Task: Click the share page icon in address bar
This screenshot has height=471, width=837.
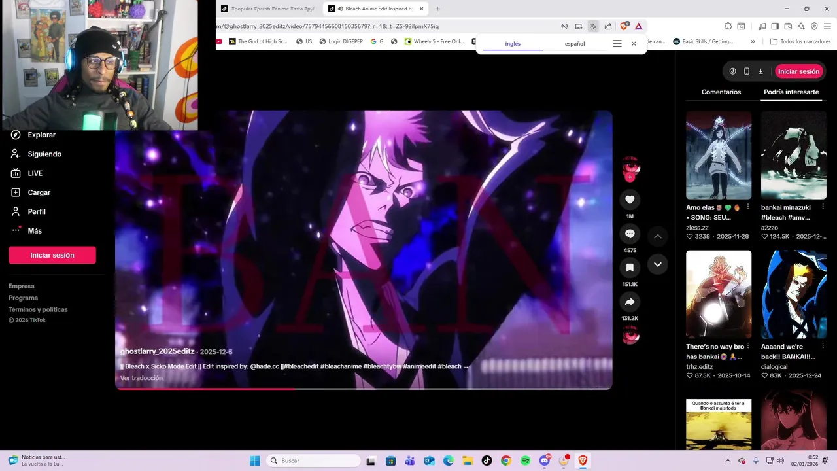Action: pyautogui.click(x=608, y=26)
